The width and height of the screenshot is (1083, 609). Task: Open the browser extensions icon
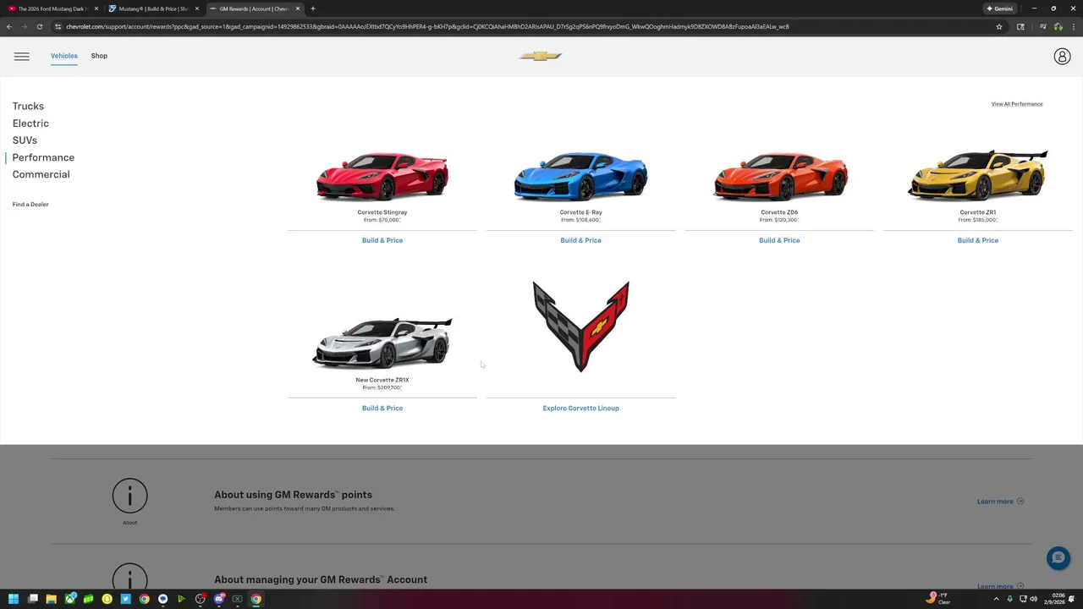tap(1020, 26)
